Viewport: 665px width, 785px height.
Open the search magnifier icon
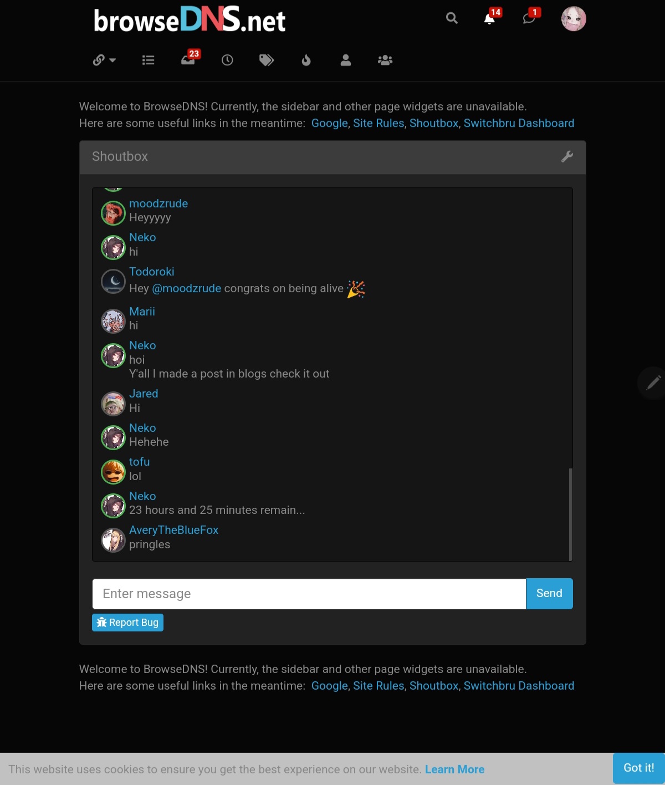(452, 18)
